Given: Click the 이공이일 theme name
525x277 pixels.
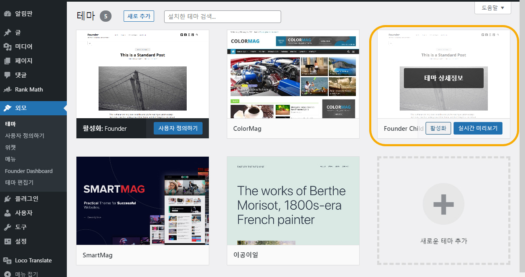Looking at the screenshot, I should coord(246,255).
